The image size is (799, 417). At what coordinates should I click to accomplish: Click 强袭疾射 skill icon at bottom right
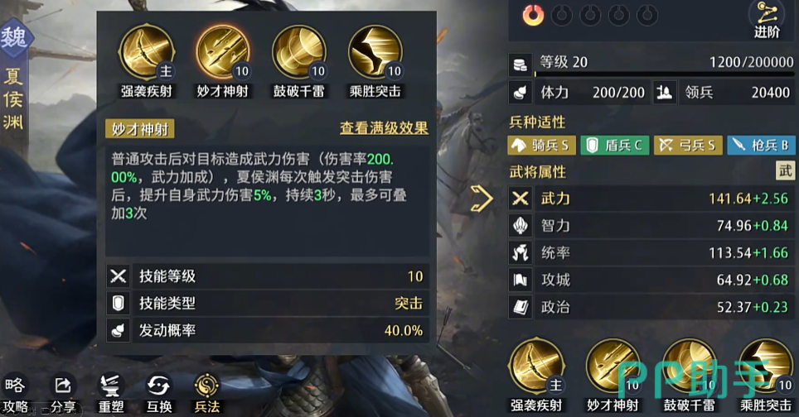coord(536,367)
